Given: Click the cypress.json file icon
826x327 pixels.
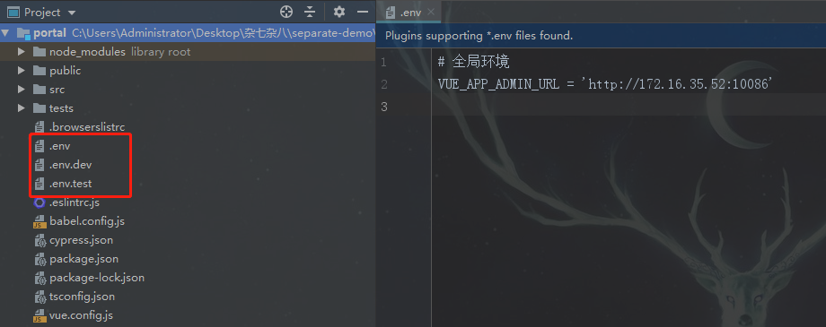Looking at the screenshot, I should tap(40, 240).
